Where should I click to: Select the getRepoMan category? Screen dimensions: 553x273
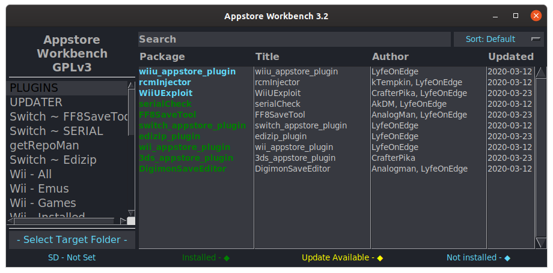tap(67, 145)
